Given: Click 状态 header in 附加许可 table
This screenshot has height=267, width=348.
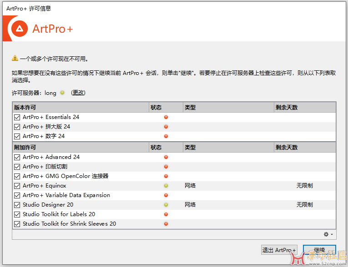Looking at the screenshot, I should 166,147.
